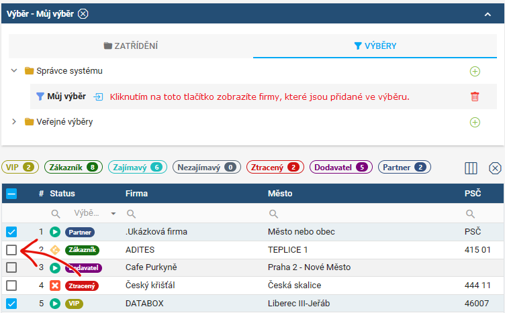Open the column chooser icon
Image resolution: width=505 pixels, height=313 pixels.
(x=471, y=168)
